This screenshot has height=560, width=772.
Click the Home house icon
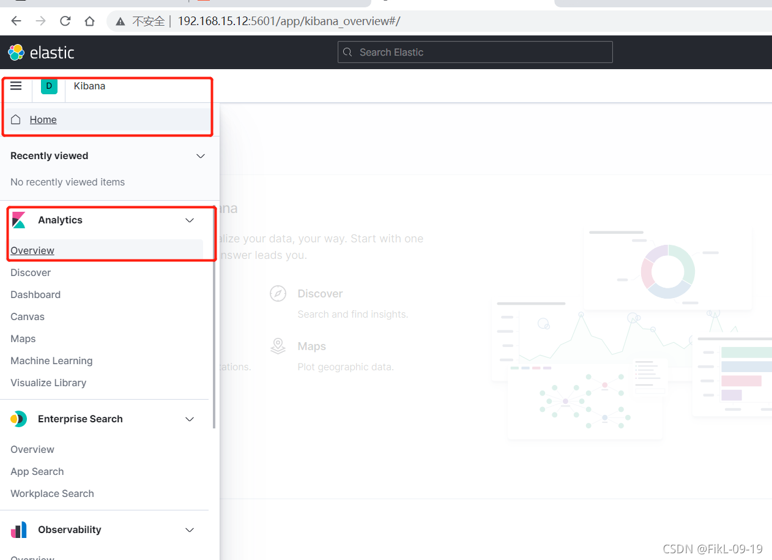point(16,119)
